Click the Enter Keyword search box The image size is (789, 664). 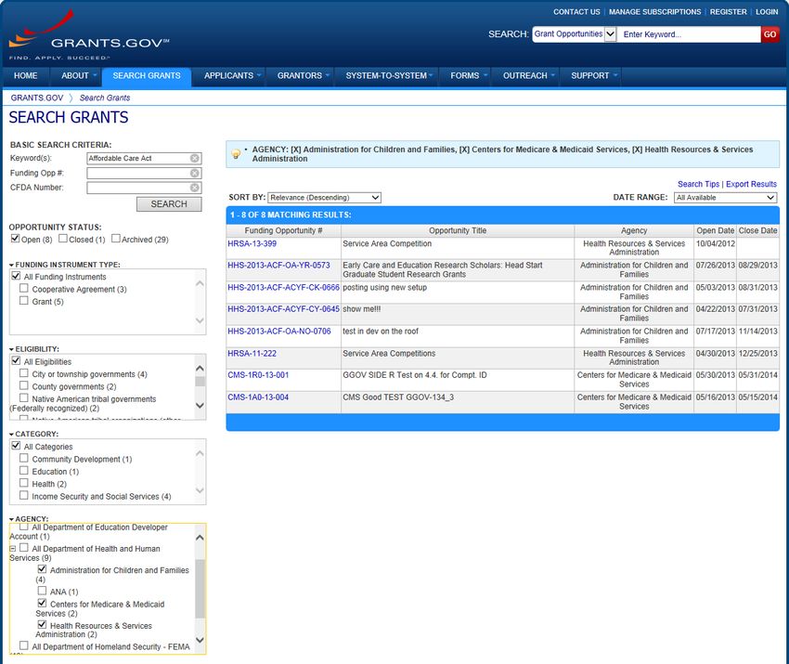(x=689, y=34)
